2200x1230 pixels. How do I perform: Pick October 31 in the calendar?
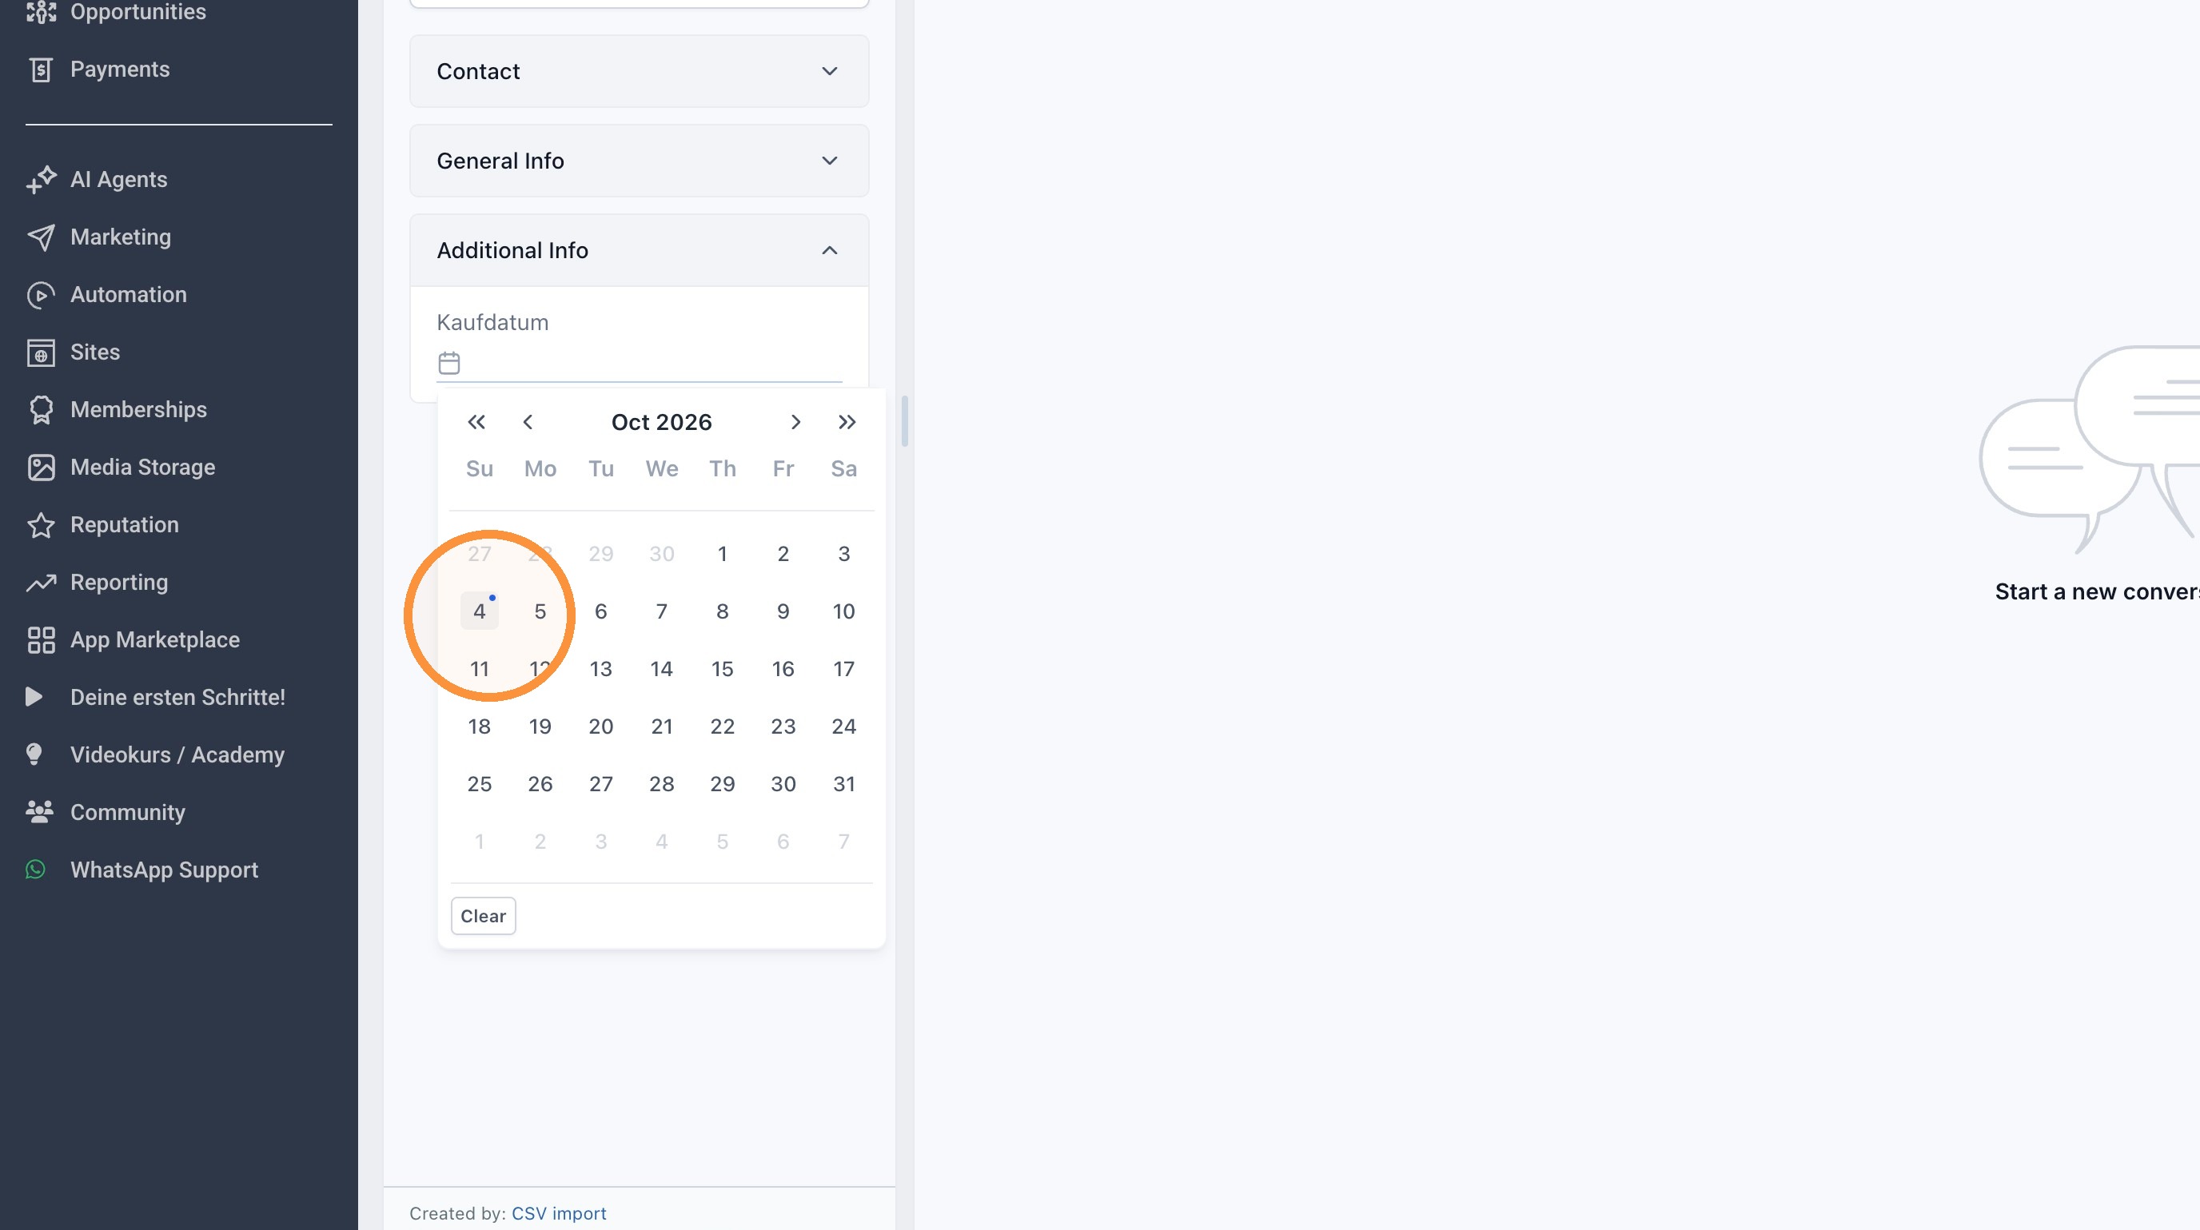point(844,784)
